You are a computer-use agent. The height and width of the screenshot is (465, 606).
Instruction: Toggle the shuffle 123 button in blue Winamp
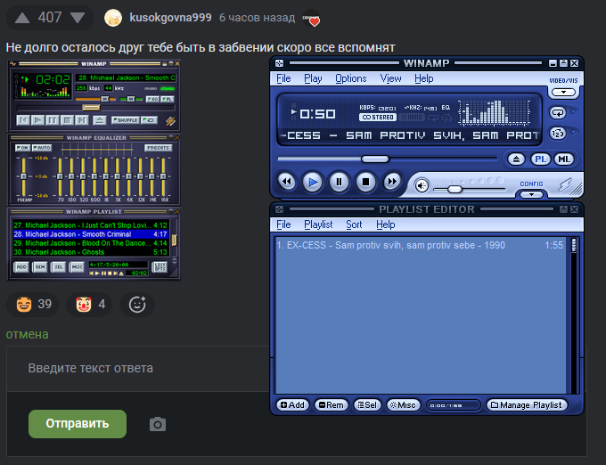tap(558, 134)
